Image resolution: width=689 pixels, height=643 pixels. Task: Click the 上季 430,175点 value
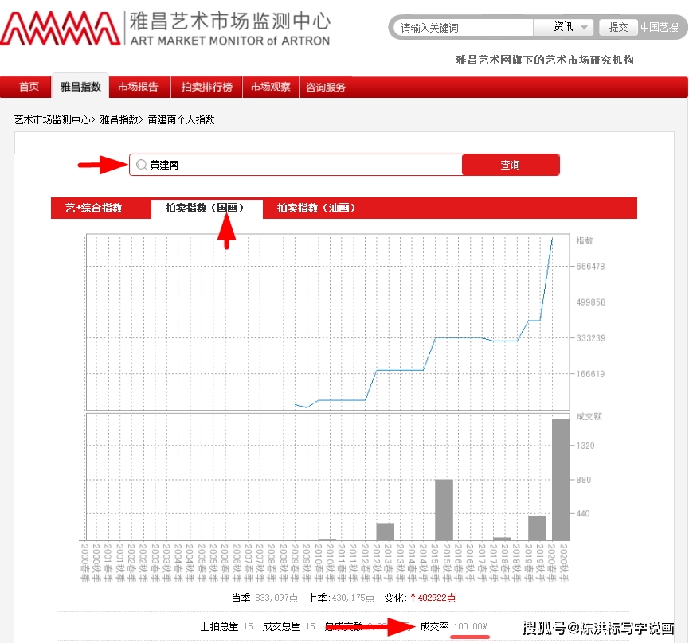[x=341, y=598]
